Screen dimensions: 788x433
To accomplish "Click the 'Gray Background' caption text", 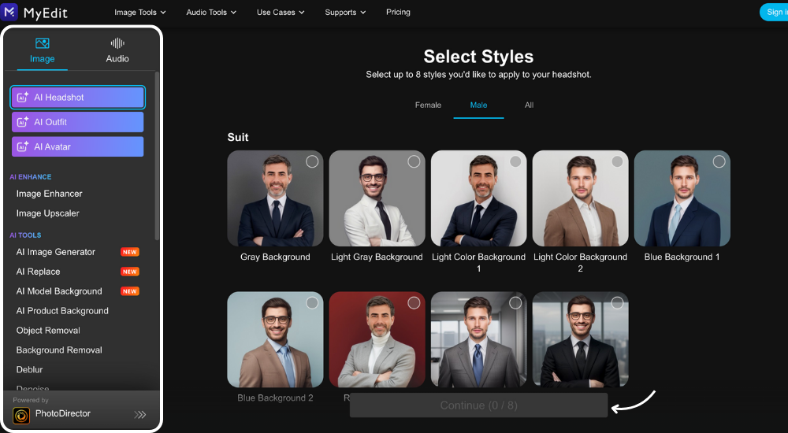I will point(275,257).
